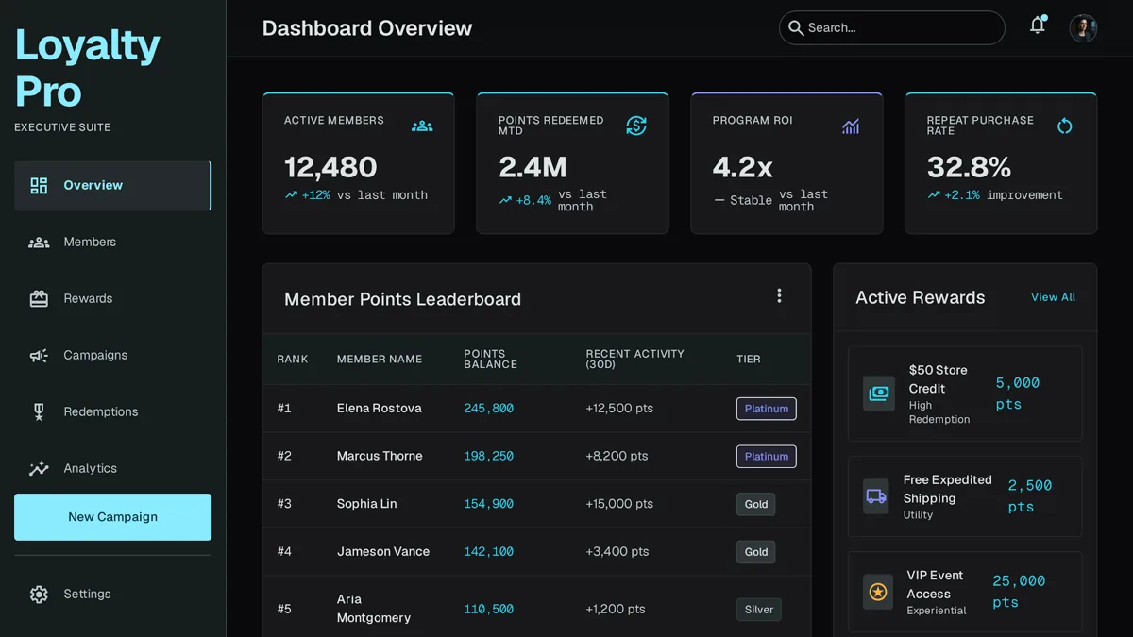Click the notification bell icon
1133x637 pixels.
(1038, 25)
